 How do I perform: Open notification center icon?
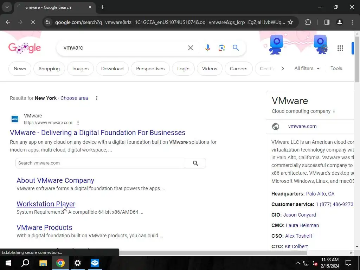coord(348,263)
